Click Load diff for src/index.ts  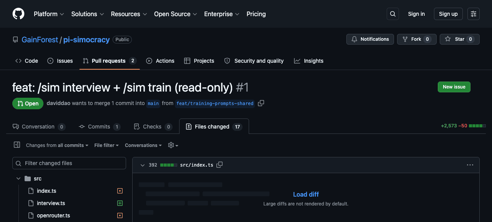point(306,194)
